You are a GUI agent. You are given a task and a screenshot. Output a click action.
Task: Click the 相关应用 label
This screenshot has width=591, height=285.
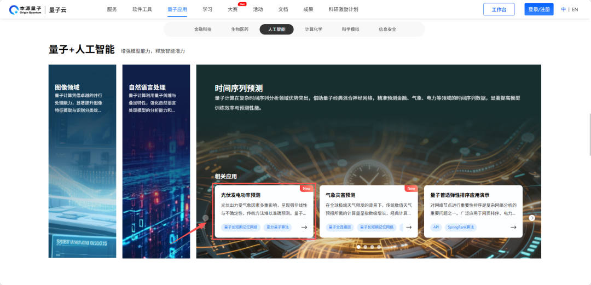226,176
